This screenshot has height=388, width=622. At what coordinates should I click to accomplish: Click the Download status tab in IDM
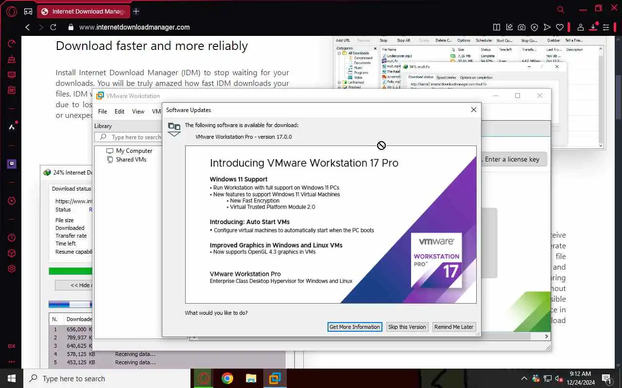pos(71,189)
